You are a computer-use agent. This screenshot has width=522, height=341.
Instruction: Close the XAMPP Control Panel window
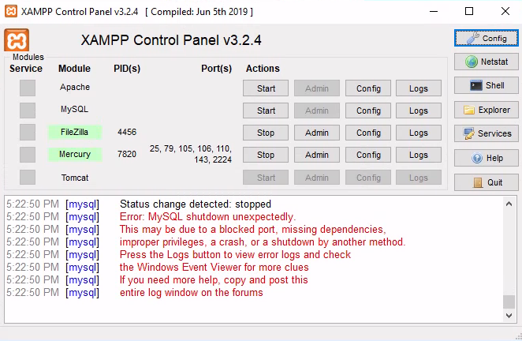(x=505, y=11)
